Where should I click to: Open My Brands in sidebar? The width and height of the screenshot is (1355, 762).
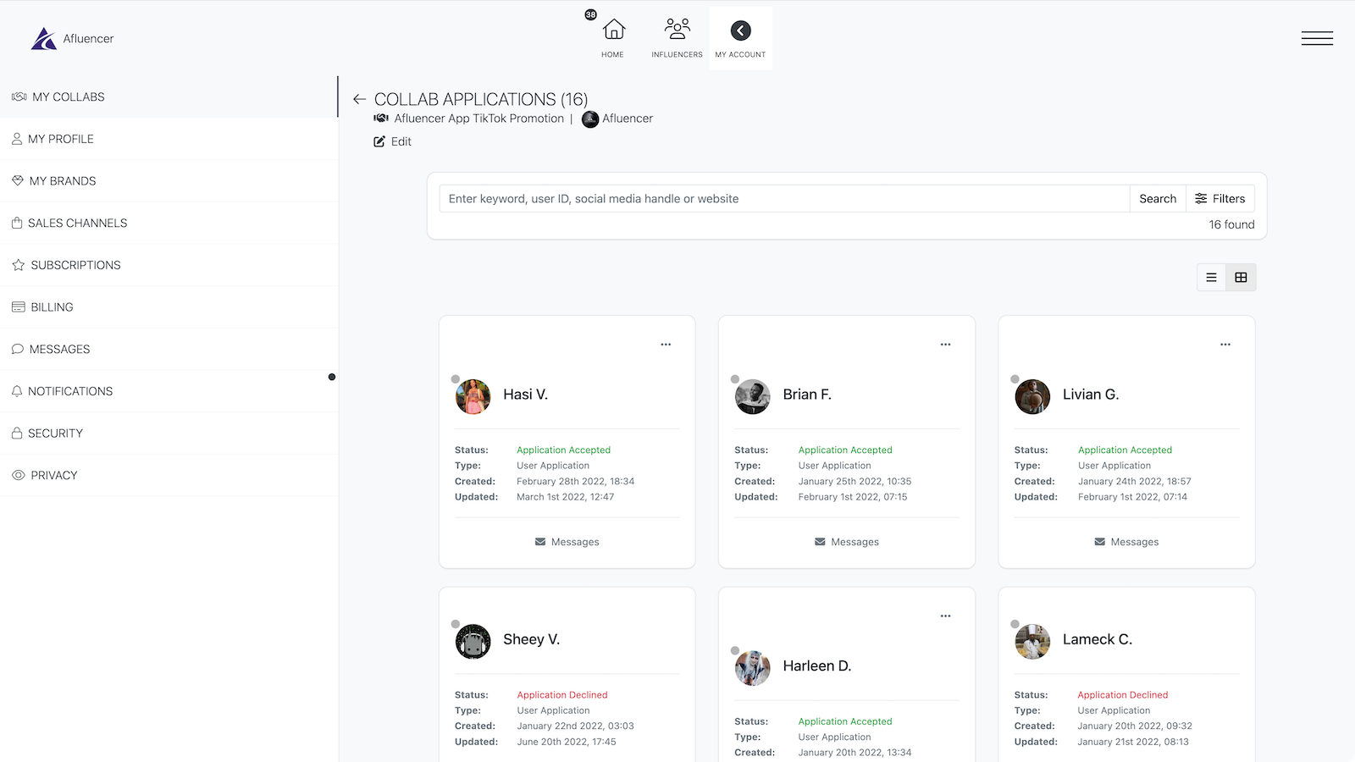point(169,181)
